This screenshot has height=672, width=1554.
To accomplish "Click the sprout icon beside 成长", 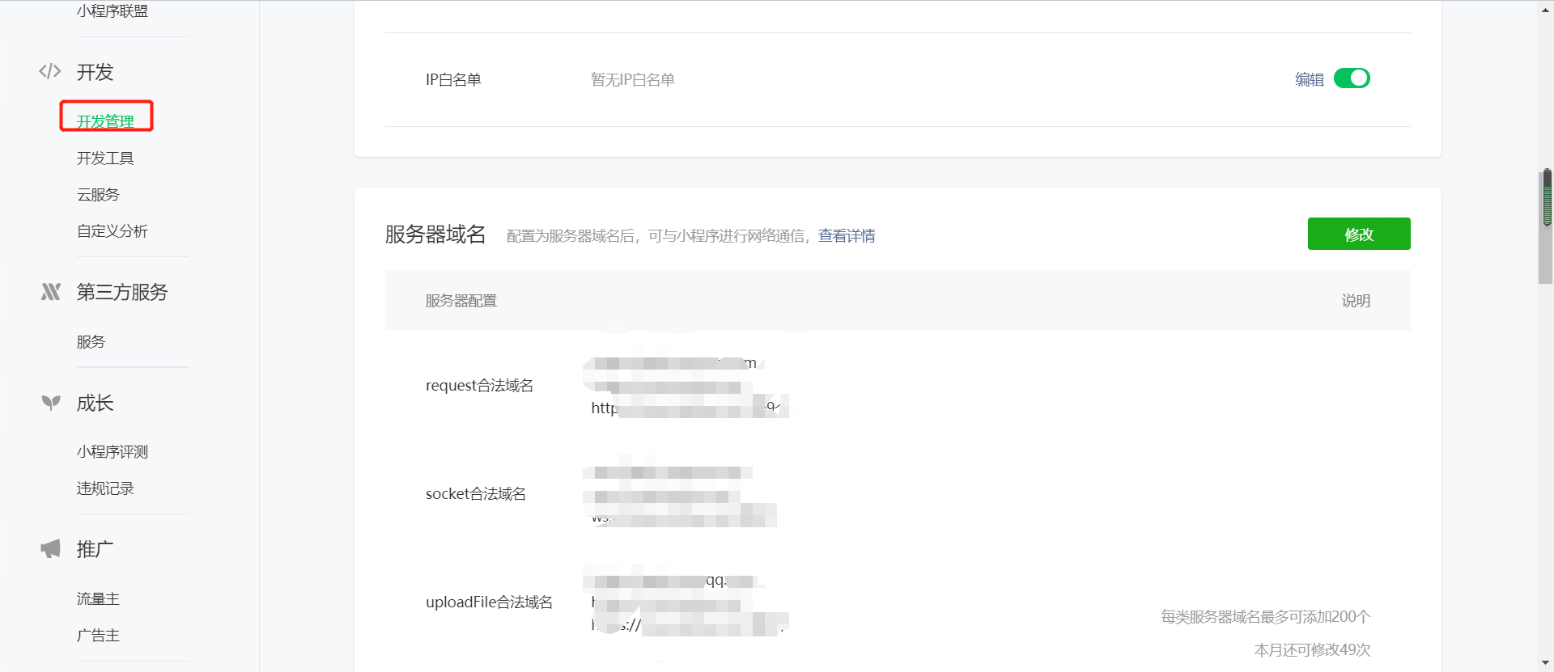I will point(51,403).
